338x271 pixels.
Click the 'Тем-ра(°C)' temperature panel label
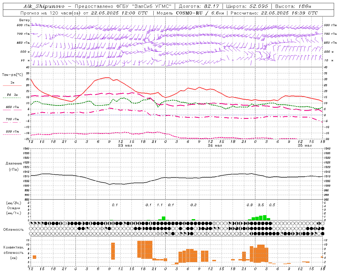pos(12,75)
